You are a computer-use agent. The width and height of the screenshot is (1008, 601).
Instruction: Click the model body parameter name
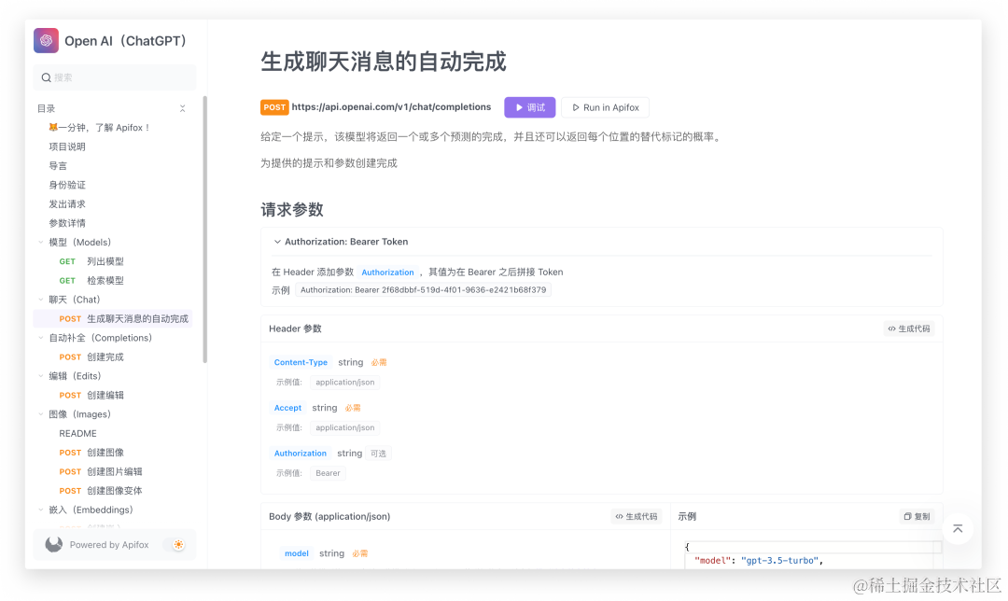coord(297,553)
